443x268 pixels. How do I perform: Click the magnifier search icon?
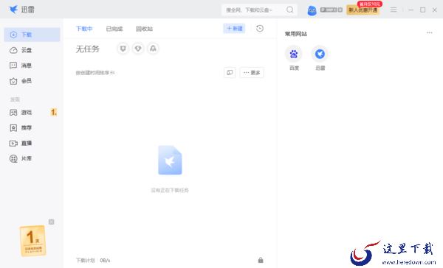pyautogui.click(x=290, y=10)
